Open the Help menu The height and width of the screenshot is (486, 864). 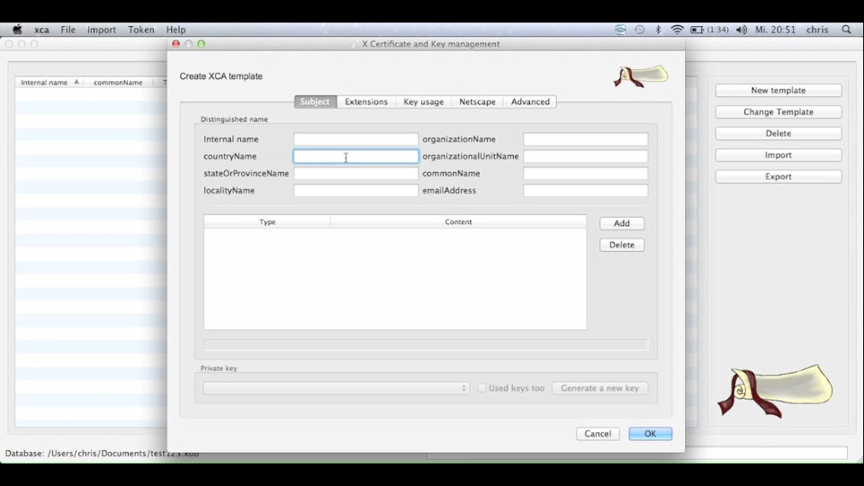click(x=175, y=30)
